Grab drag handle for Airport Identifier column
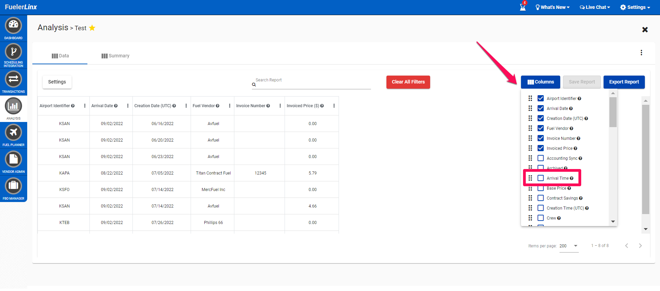The height and width of the screenshot is (291, 660). click(530, 98)
